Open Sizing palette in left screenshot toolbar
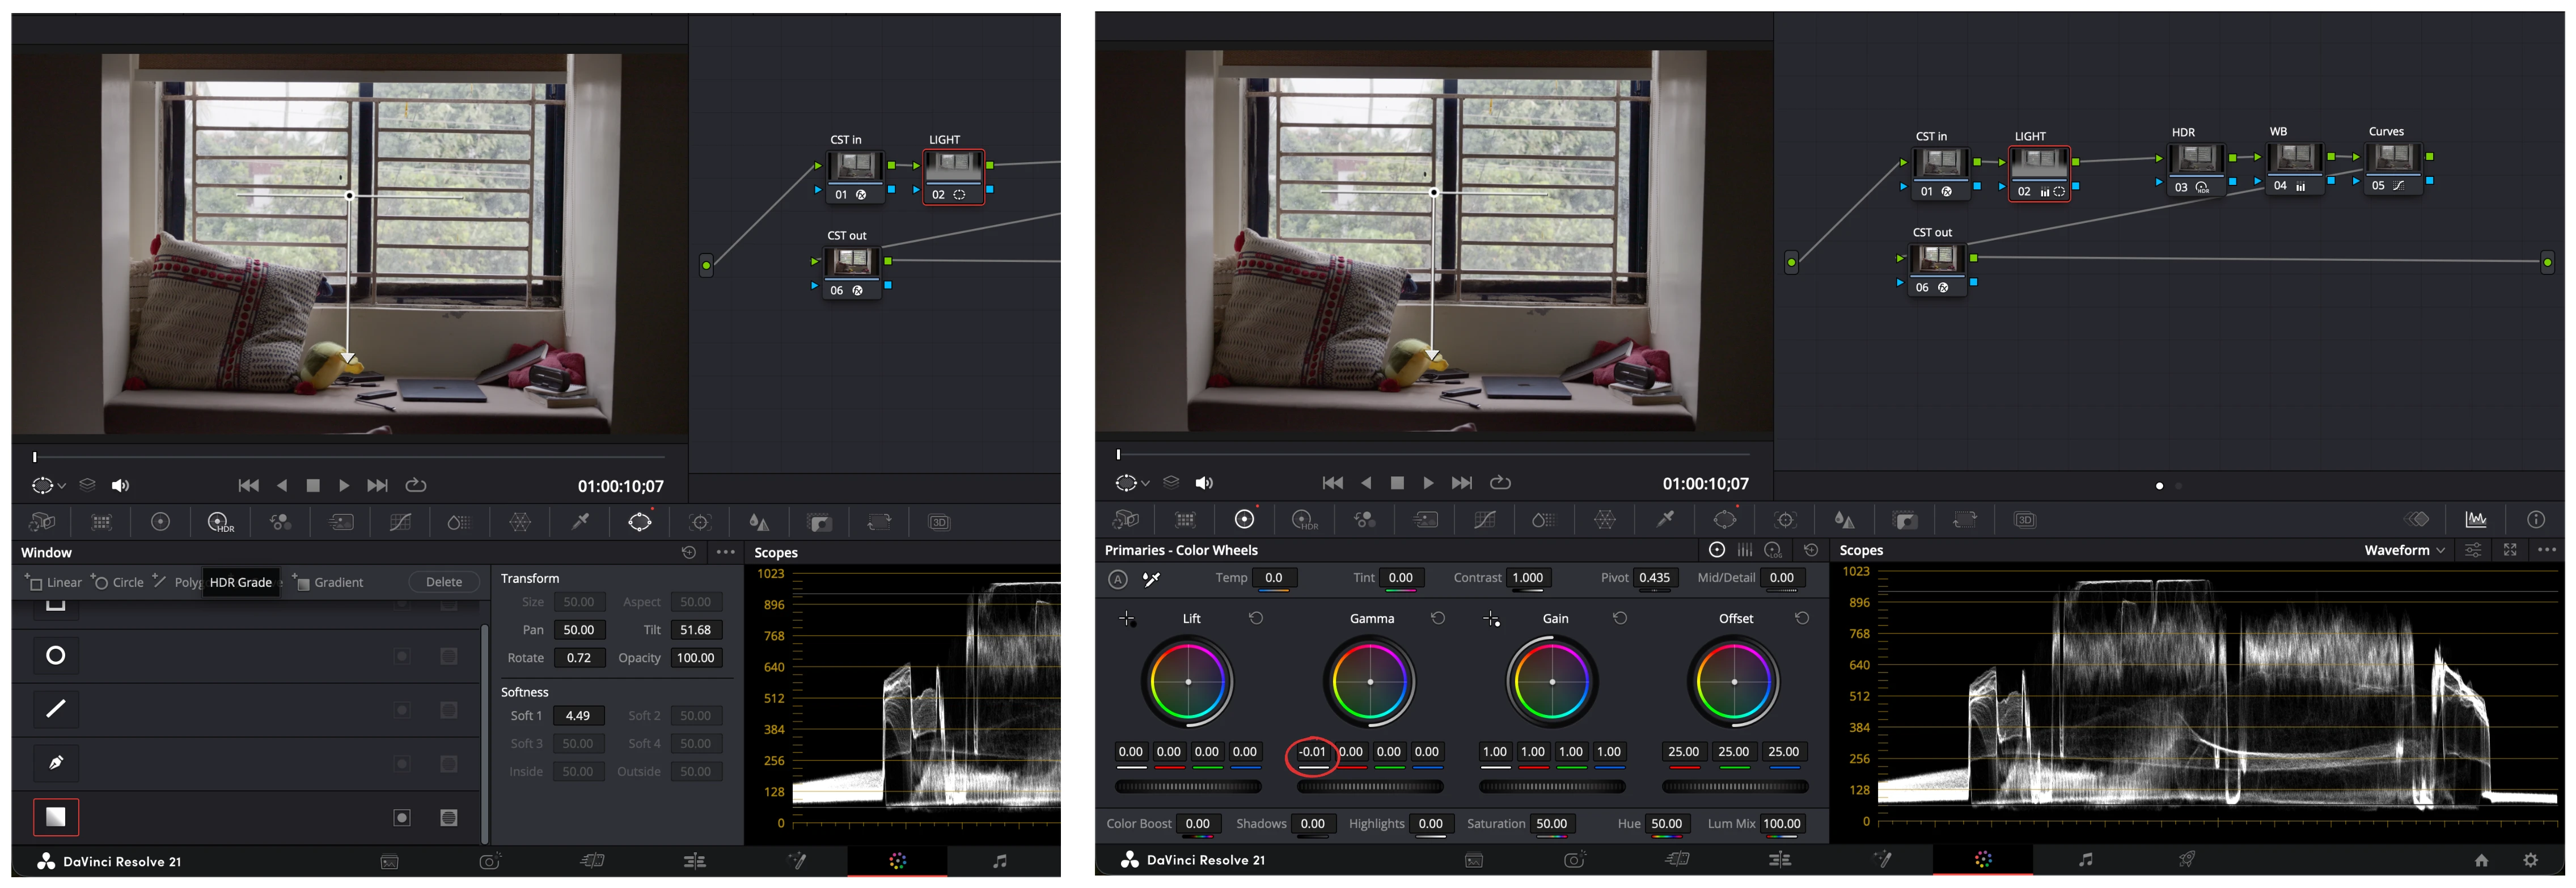Viewport: 2576px width, 888px height. 879,522
